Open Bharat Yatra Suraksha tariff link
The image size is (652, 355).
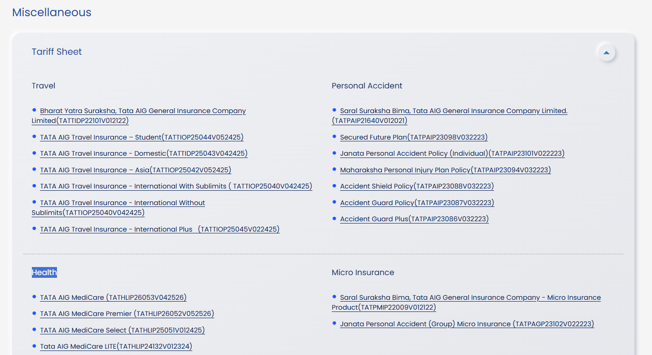[x=143, y=111]
